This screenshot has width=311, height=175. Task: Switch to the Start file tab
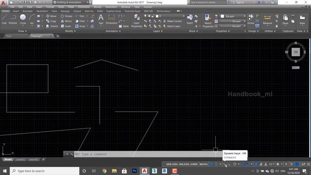pos(9,36)
